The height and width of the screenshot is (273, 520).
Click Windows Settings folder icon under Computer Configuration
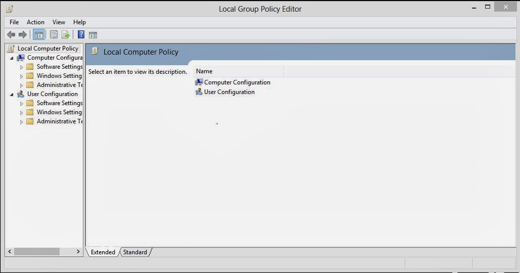(30, 76)
